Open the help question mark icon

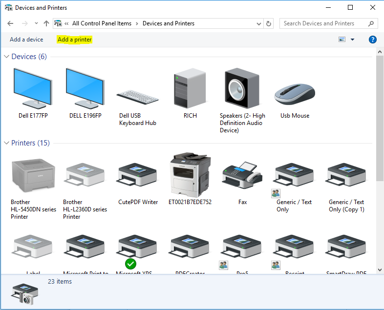(372, 40)
